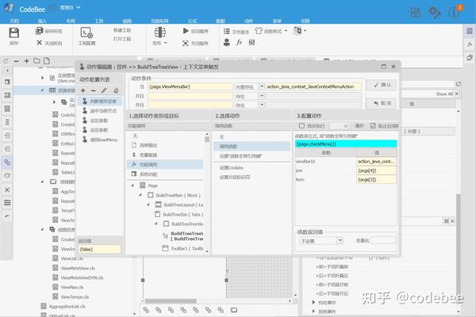
Task: Click the layout grid icon in title bar
Action: (415, 13)
